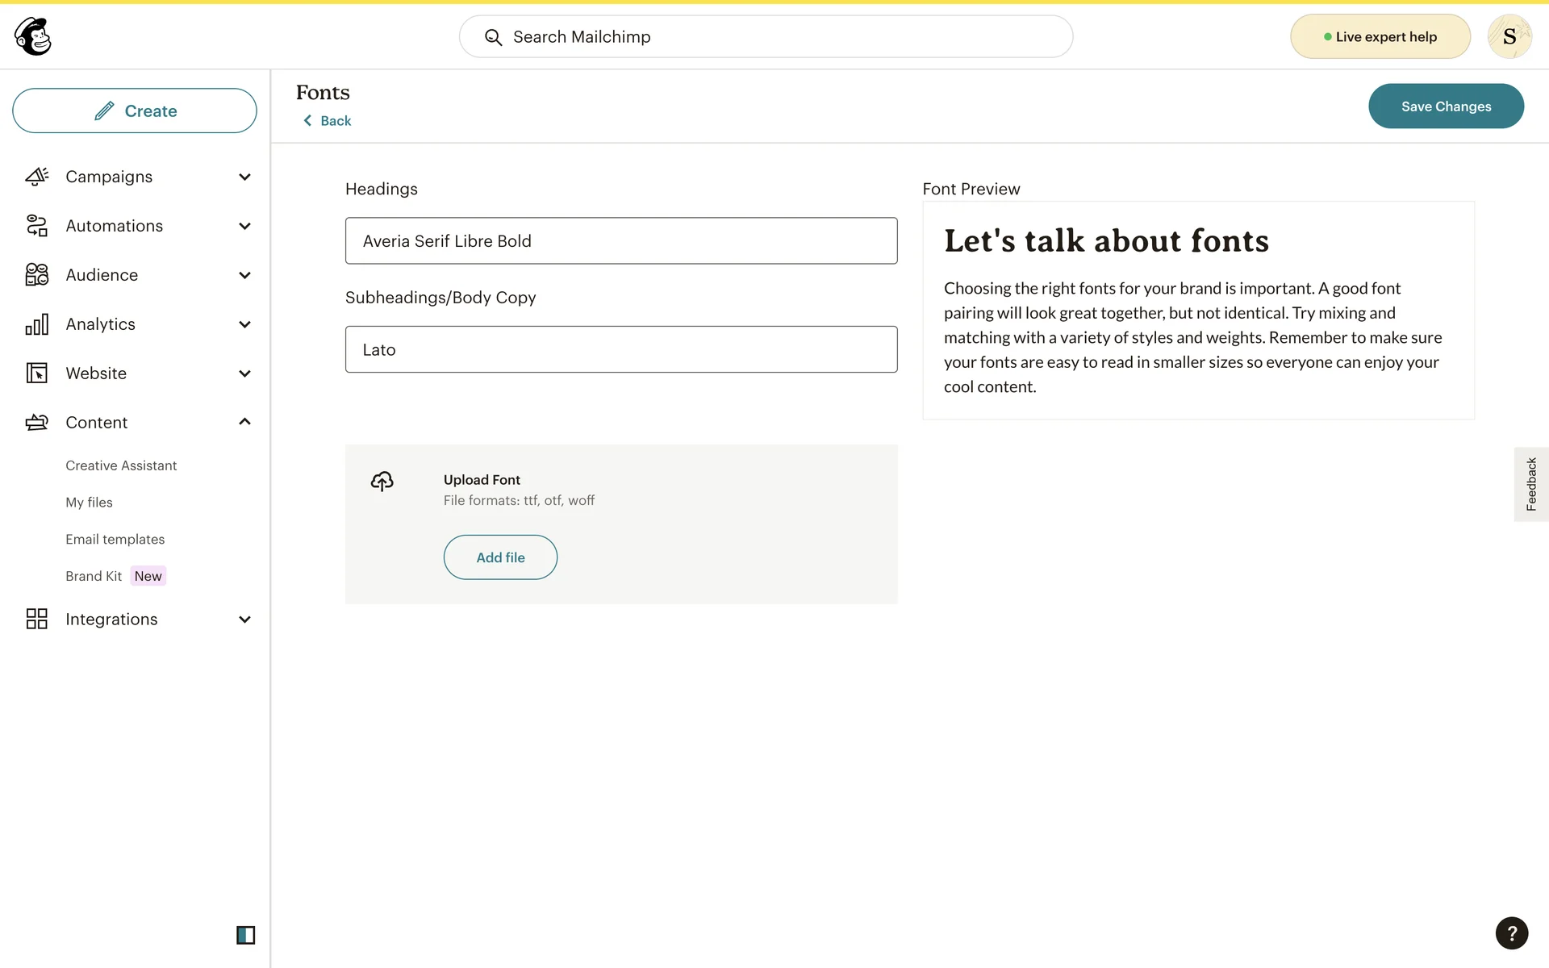Open the account avatar menu
The height and width of the screenshot is (968, 1549).
coord(1509,36)
